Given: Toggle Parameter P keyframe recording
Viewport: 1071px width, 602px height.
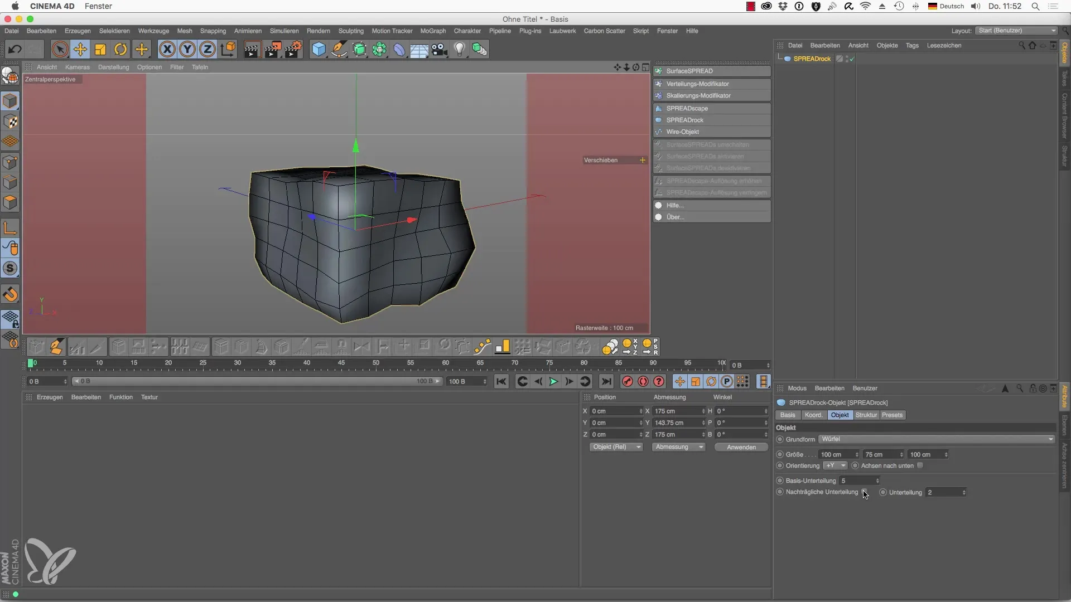Looking at the screenshot, I should [727, 381].
